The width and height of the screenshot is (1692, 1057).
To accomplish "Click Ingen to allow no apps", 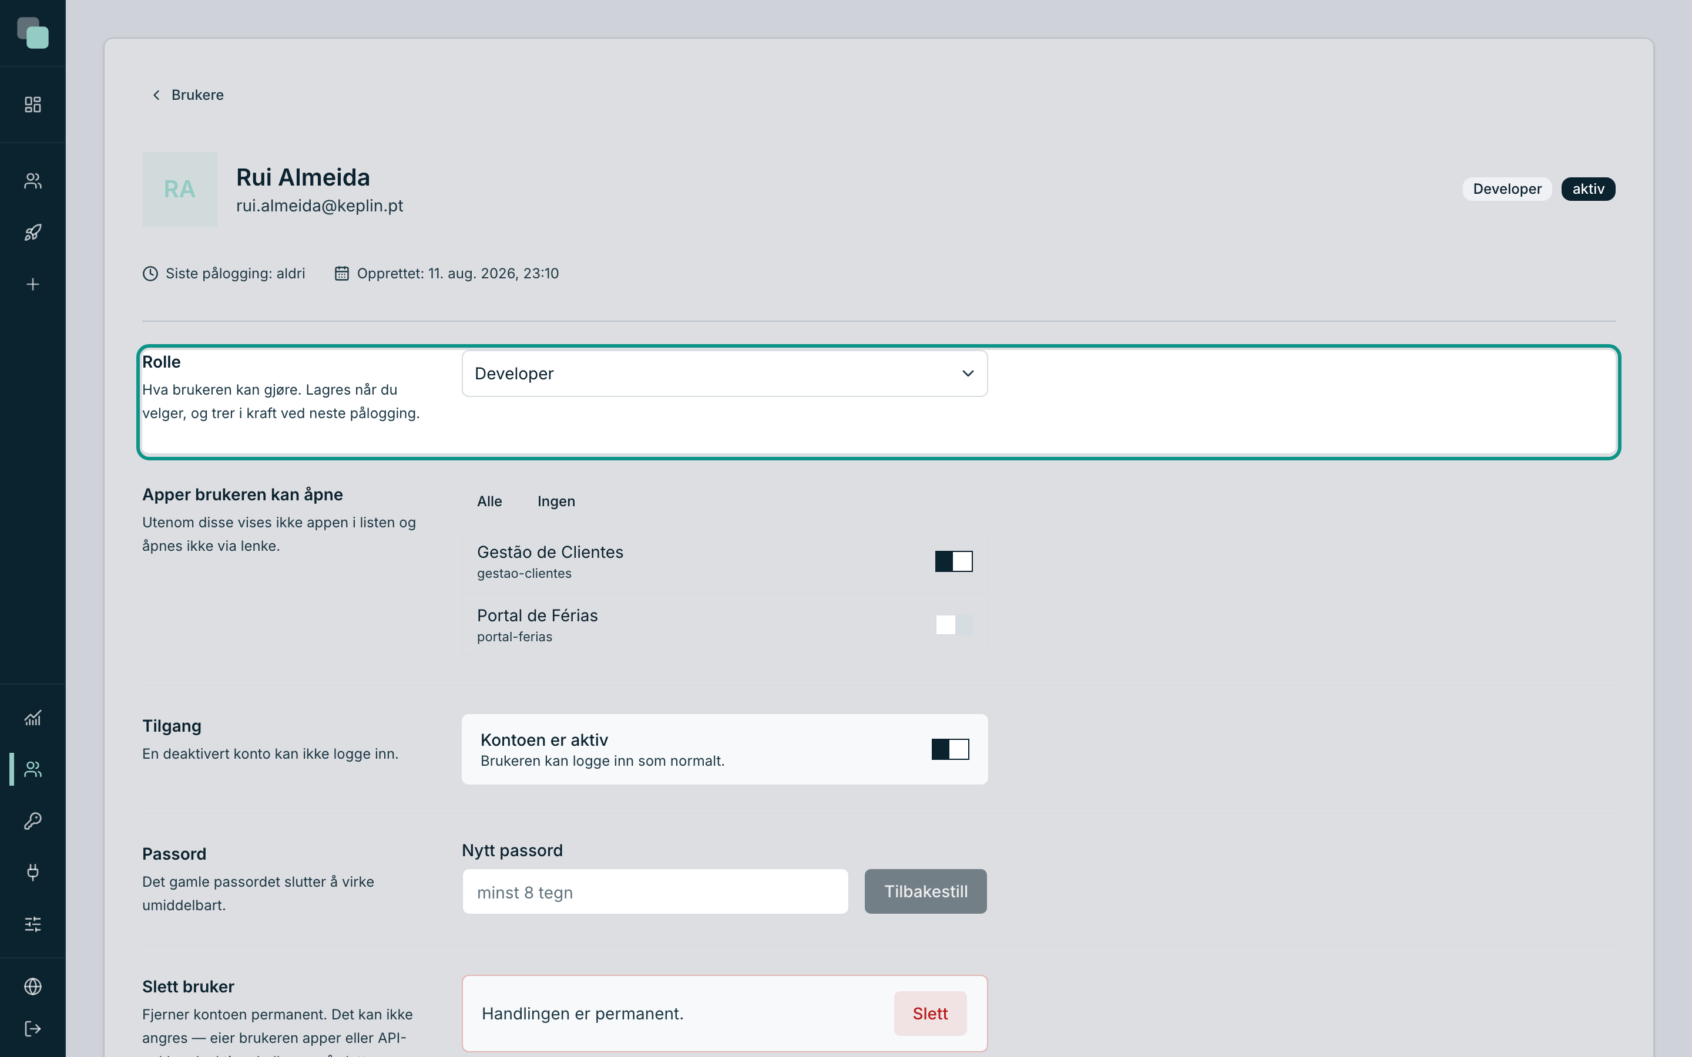I will [x=556, y=501].
